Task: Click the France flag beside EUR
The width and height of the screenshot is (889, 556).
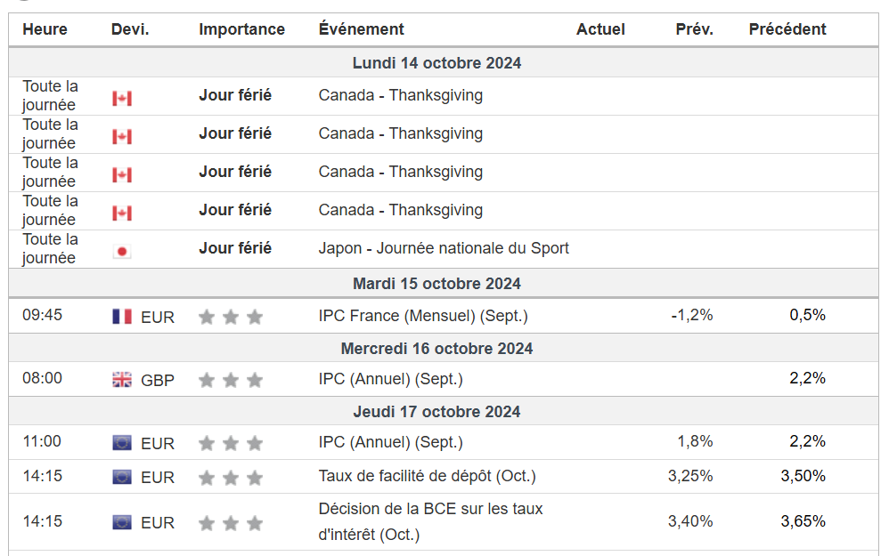Action: 122,317
